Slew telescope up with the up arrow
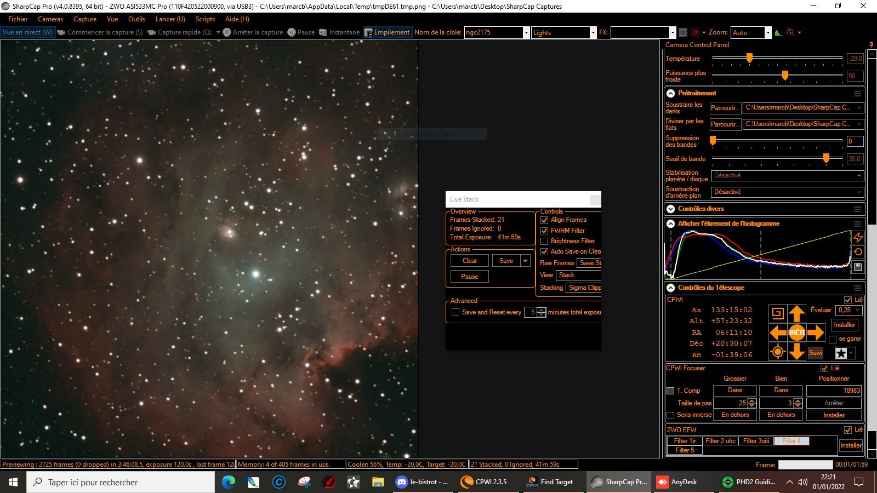This screenshot has height=493, width=877. pyautogui.click(x=796, y=313)
